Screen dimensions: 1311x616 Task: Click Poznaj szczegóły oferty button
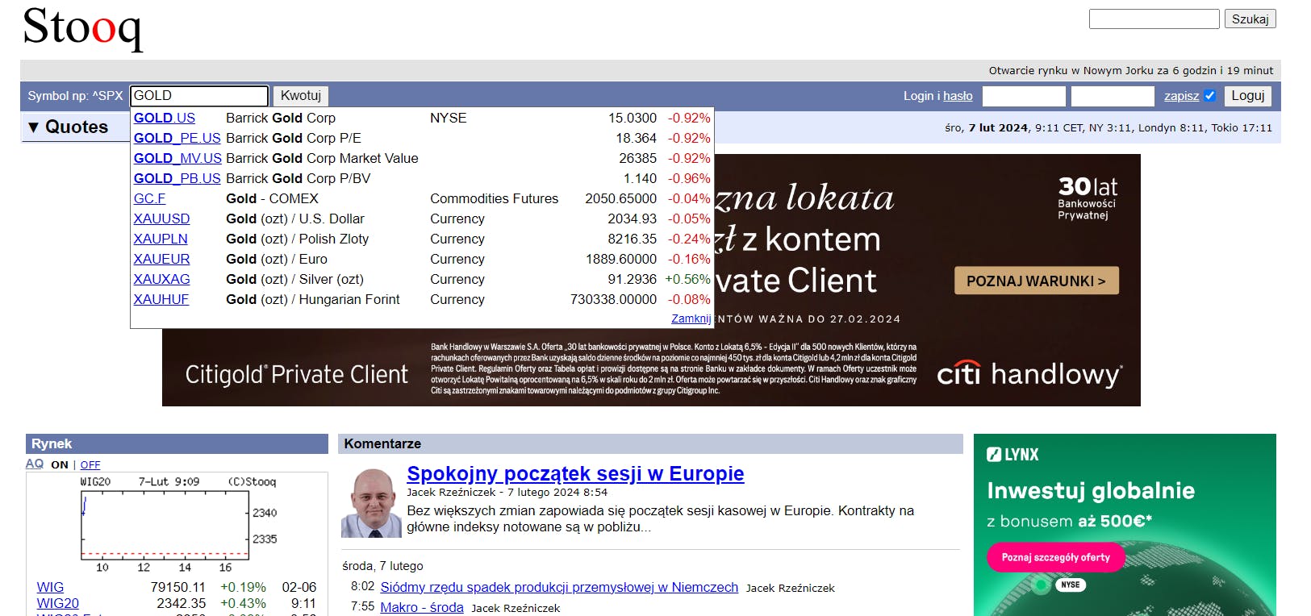1055,557
